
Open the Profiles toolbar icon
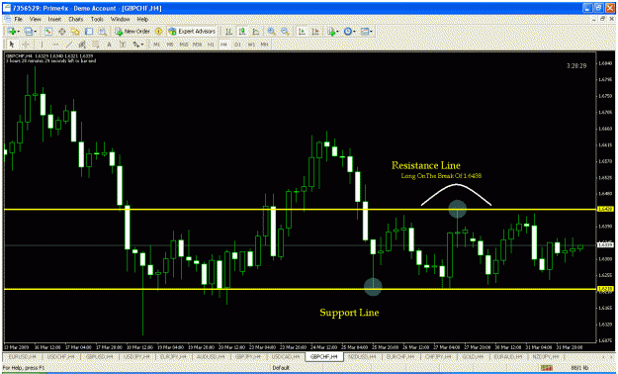pyautogui.click(x=28, y=32)
